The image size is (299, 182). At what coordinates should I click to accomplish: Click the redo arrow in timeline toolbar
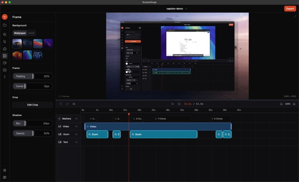(67, 104)
